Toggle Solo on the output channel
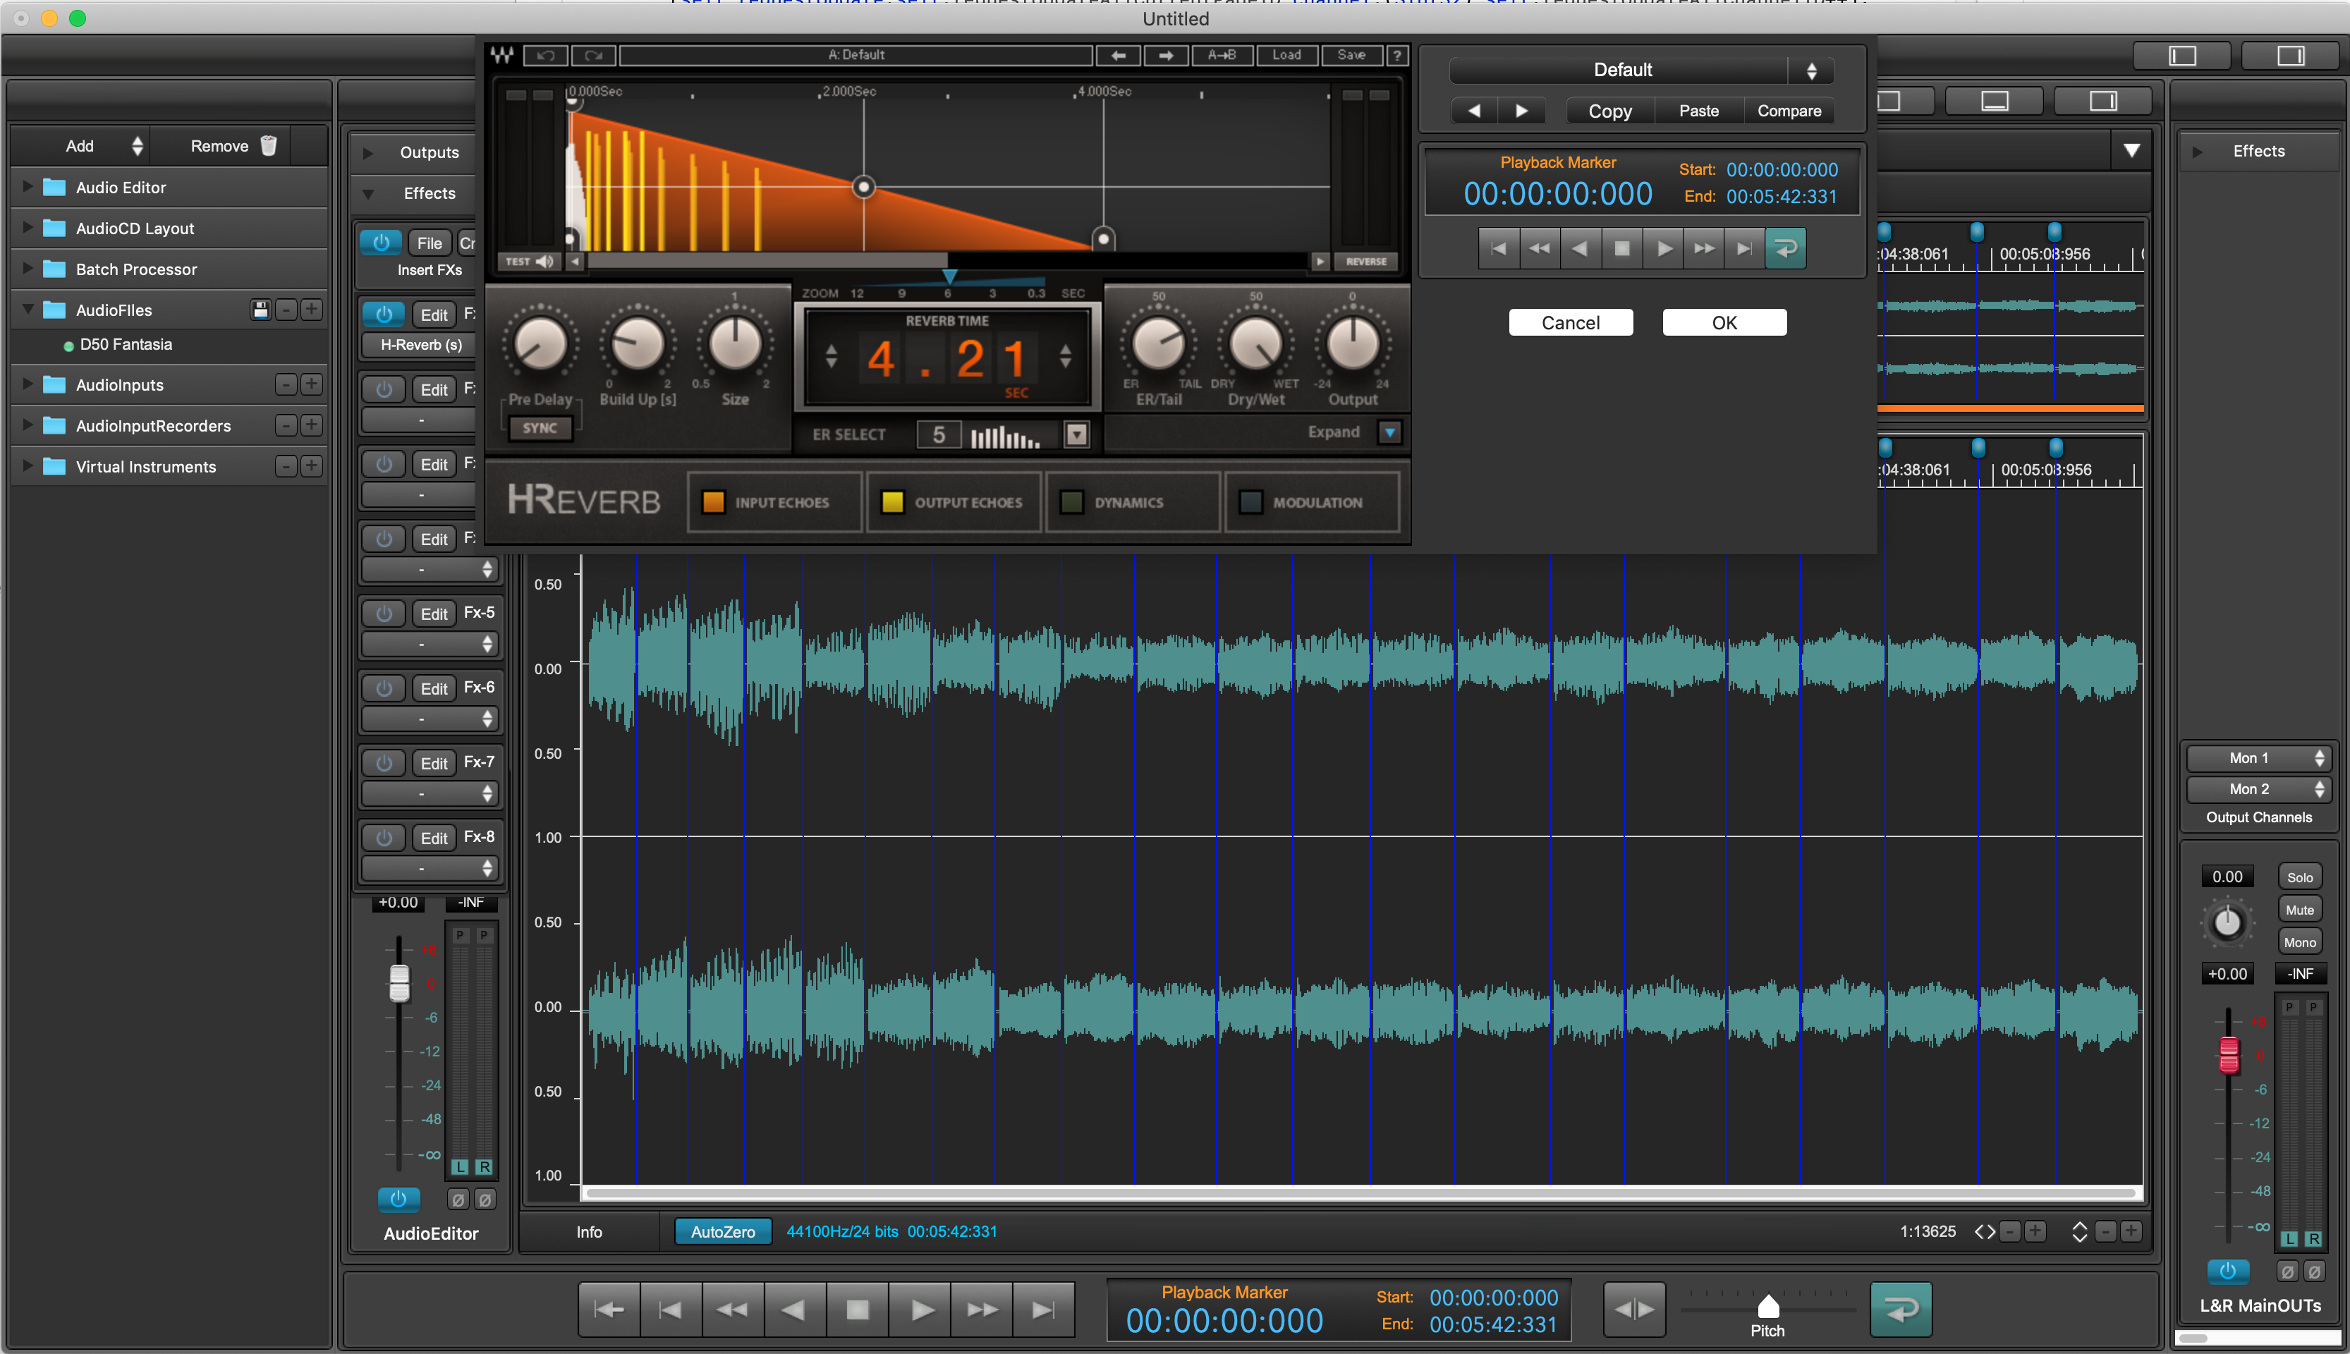This screenshot has height=1354, width=2350. (x=2300, y=877)
